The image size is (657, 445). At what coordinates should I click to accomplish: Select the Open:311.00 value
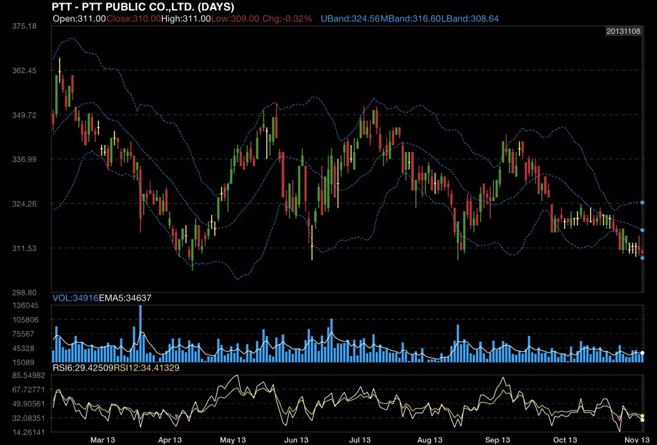coord(79,19)
